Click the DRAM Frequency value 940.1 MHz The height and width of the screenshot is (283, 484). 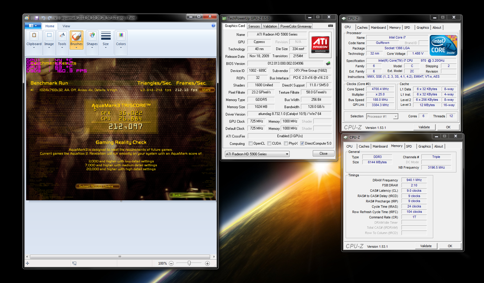click(x=414, y=180)
